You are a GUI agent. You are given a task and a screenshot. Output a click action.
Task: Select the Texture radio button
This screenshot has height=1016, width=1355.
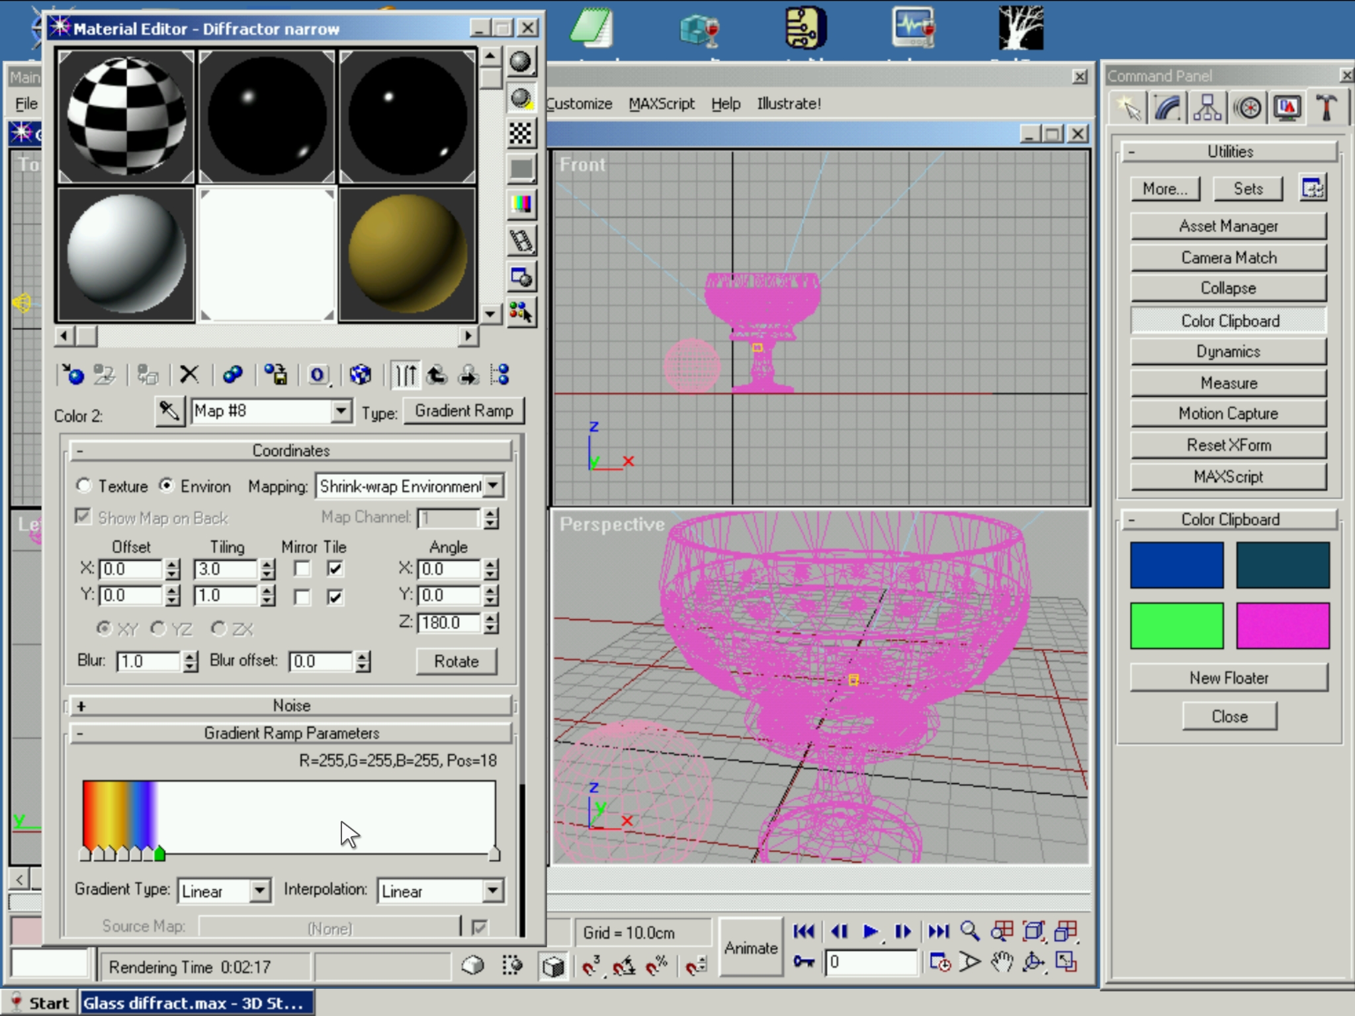point(84,486)
